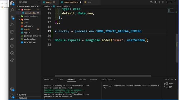
Task: Click SOME_32BYTE_BASE64_STRING in line 19
Action: tap(119, 31)
